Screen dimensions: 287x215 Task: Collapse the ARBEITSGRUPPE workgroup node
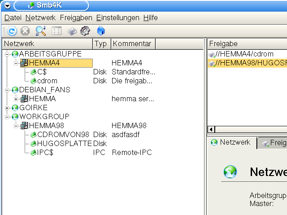coord(7,54)
